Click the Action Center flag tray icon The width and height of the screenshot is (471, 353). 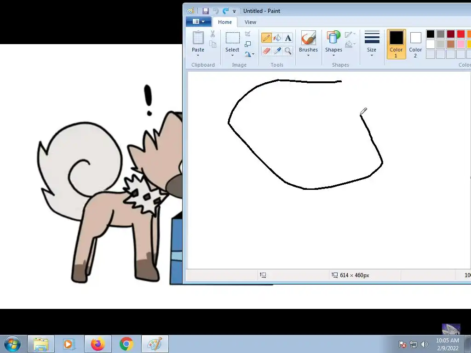click(x=402, y=344)
